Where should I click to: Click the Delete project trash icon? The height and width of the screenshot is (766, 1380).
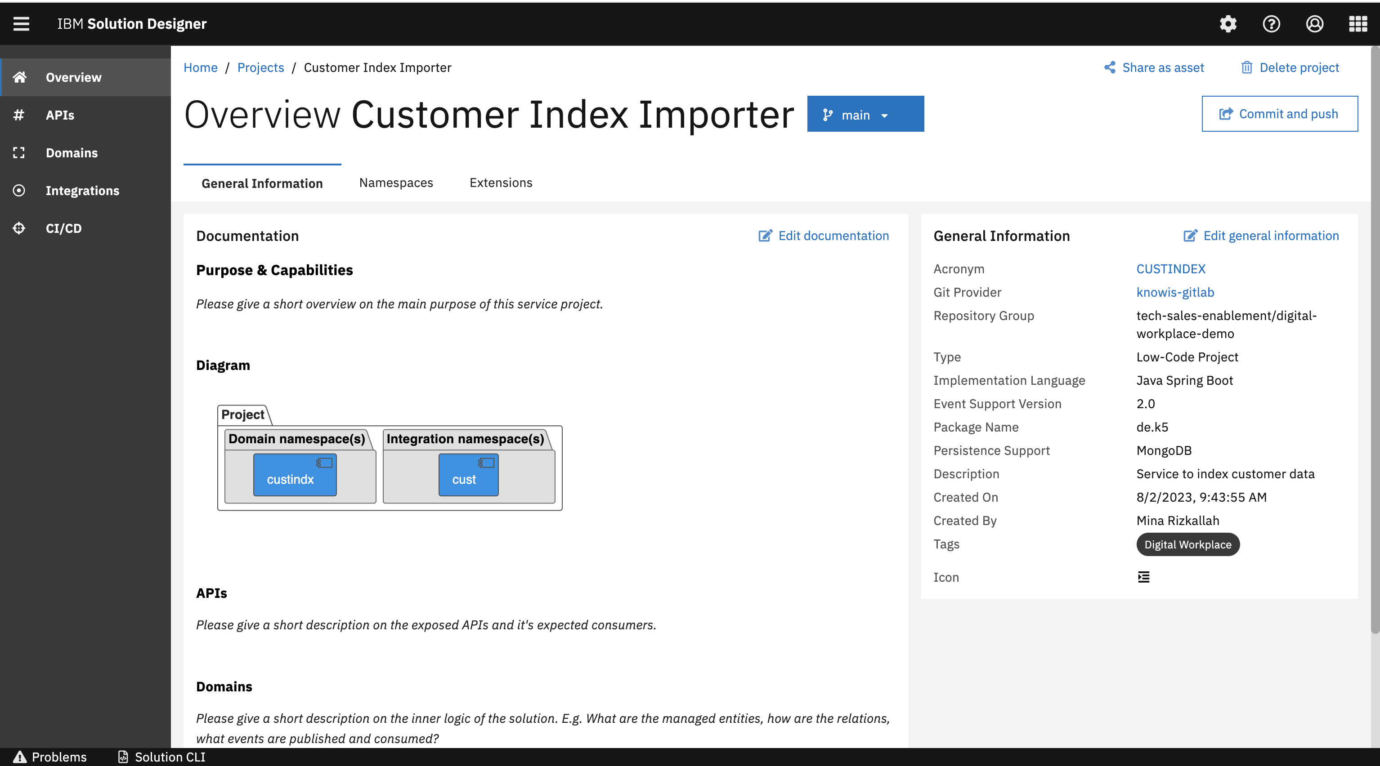coord(1246,67)
